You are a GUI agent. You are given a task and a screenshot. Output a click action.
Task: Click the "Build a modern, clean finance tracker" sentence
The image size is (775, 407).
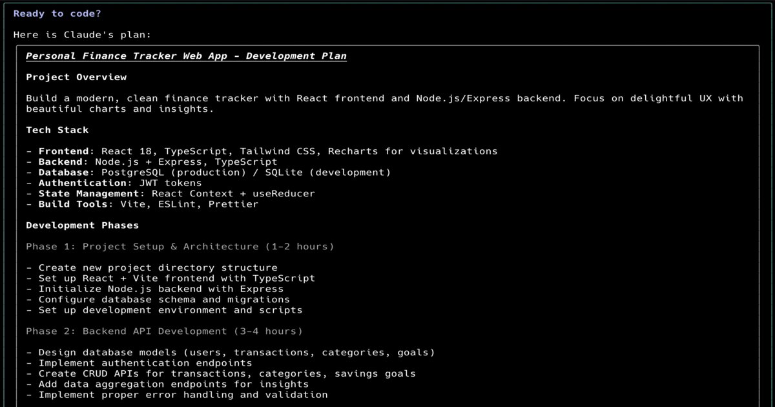click(385, 98)
